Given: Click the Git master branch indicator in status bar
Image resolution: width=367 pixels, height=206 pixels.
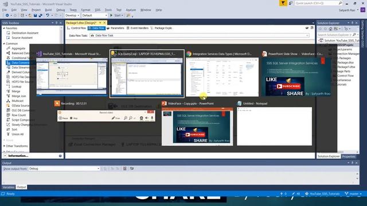Looking at the screenshot, I should (353, 194).
